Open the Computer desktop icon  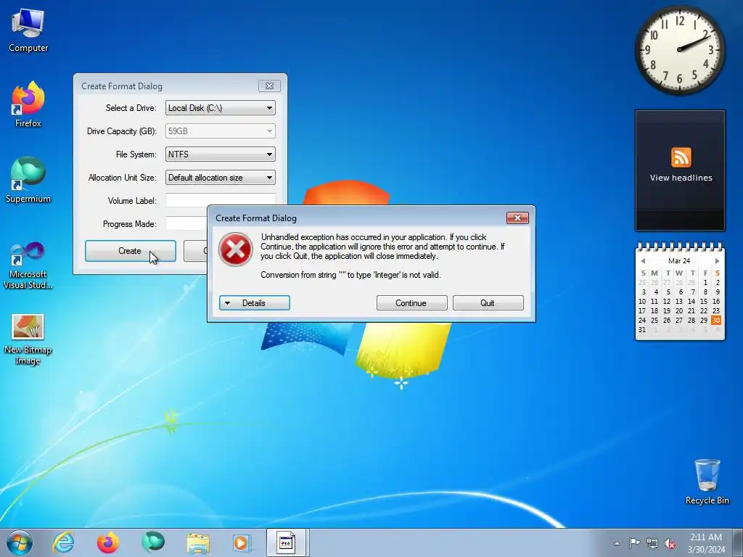(28, 30)
